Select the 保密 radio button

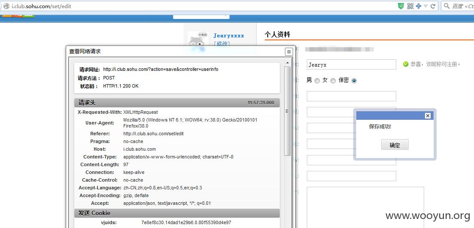click(354, 81)
